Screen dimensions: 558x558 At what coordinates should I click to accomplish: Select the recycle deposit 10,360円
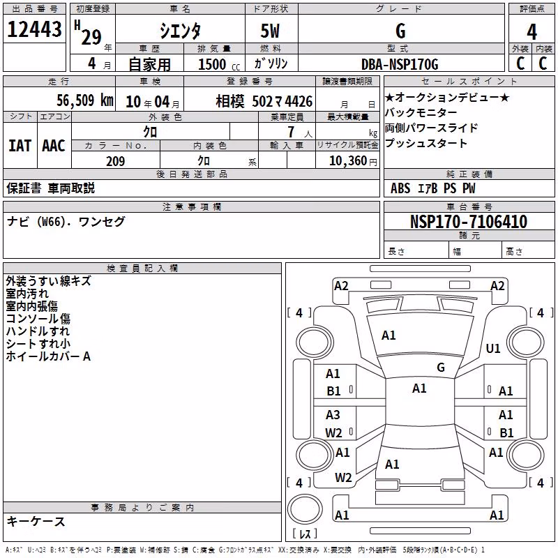pyautogui.click(x=353, y=161)
